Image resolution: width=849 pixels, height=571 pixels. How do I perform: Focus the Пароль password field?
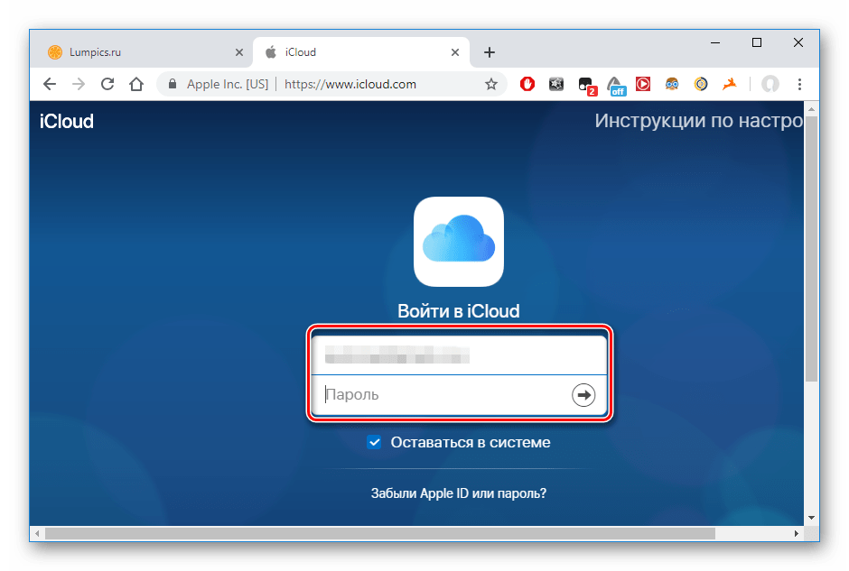[x=443, y=394]
